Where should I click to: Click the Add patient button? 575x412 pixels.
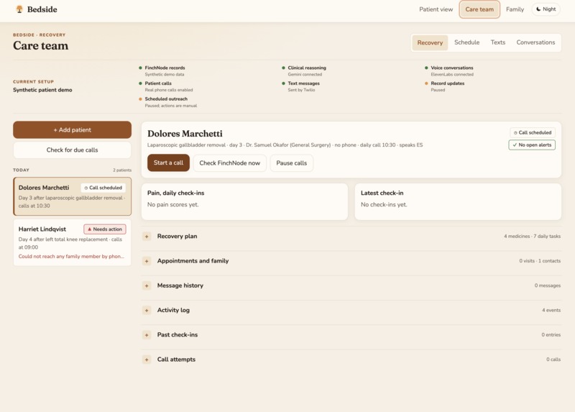coord(73,130)
